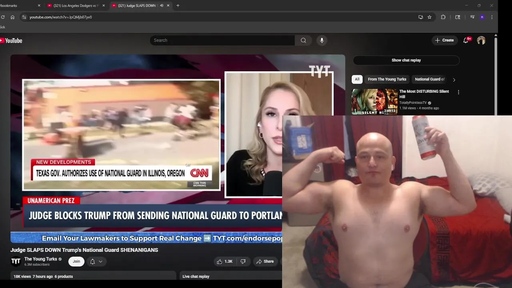The width and height of the screenshot is (512, 288).
Task: Open the Chrome extensions puzzle icon
Action: 443,17
